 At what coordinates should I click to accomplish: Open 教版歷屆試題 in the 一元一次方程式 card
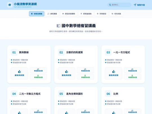pyautogui.click(x=133, y=70)
